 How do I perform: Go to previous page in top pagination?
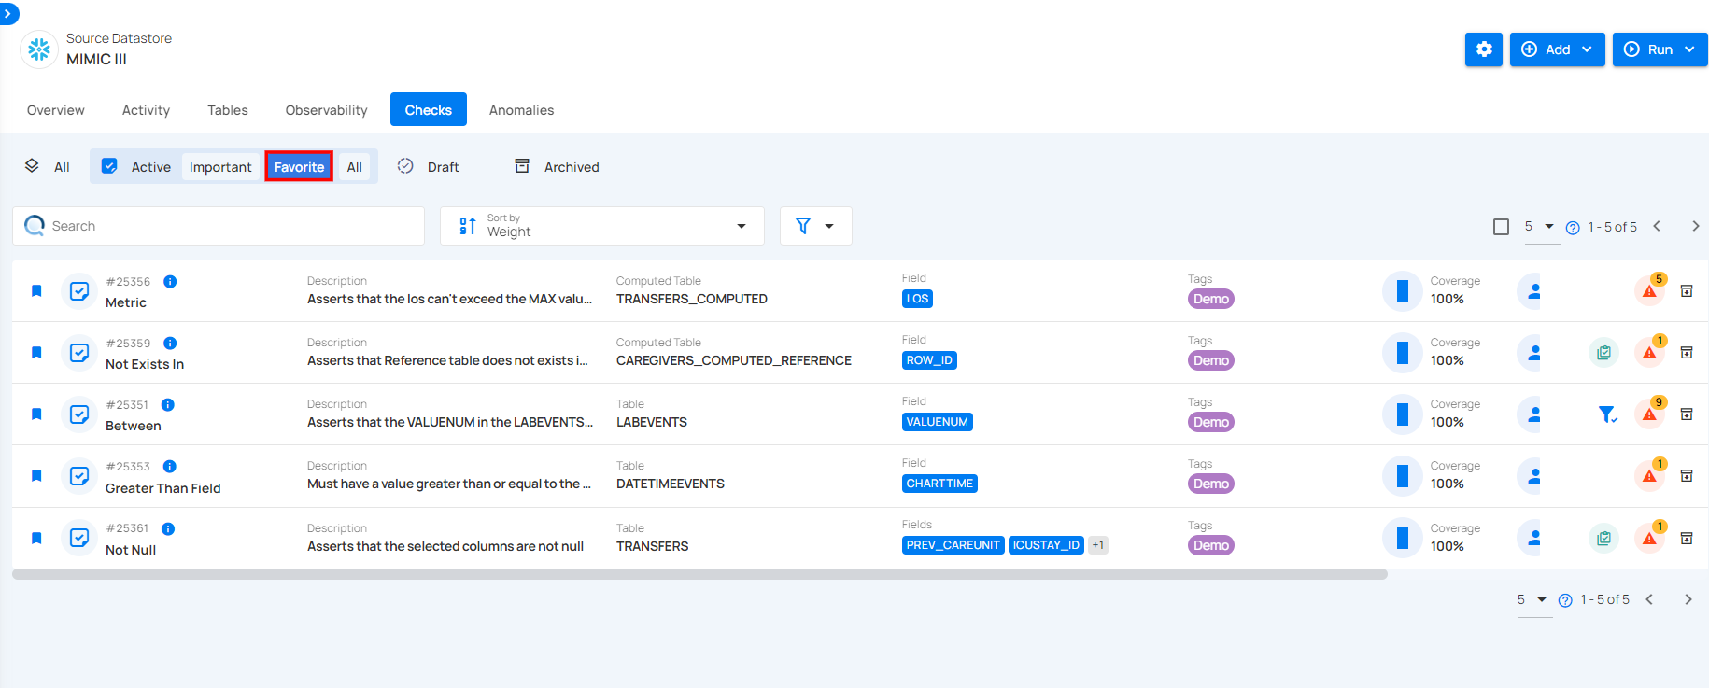pyautogui.click(x=1657, y=226)
